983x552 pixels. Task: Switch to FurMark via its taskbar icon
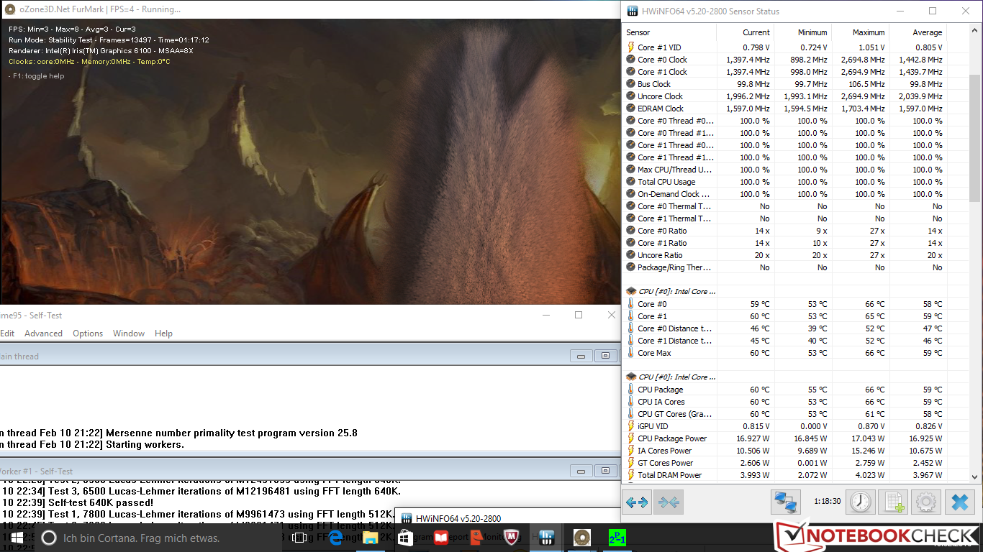(581, 538)
